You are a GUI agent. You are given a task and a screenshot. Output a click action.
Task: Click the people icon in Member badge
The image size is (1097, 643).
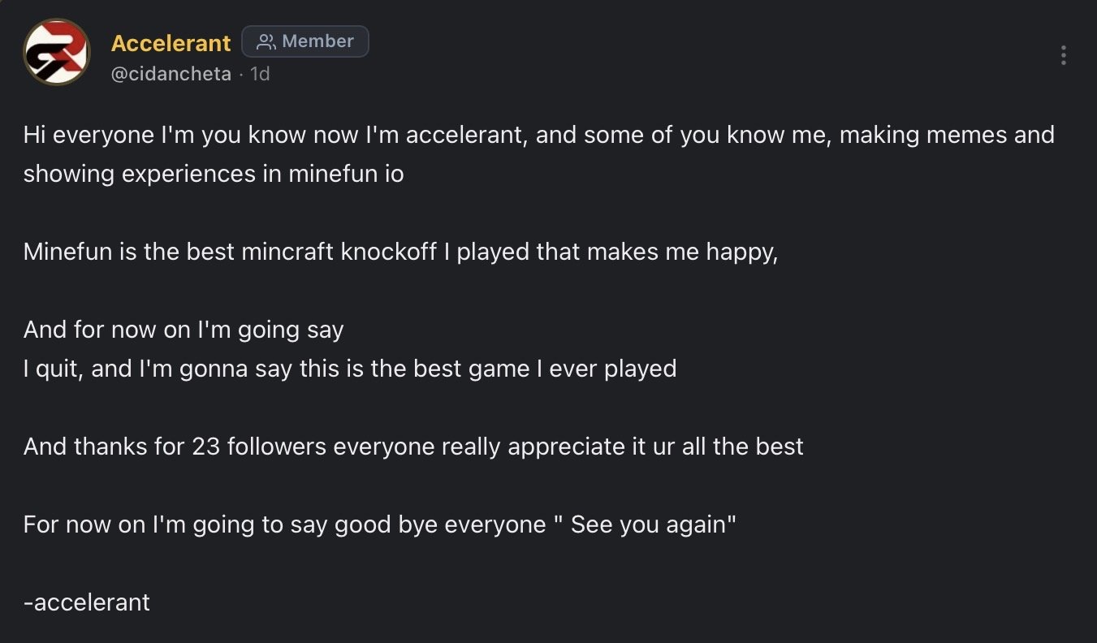coord(266,41)
